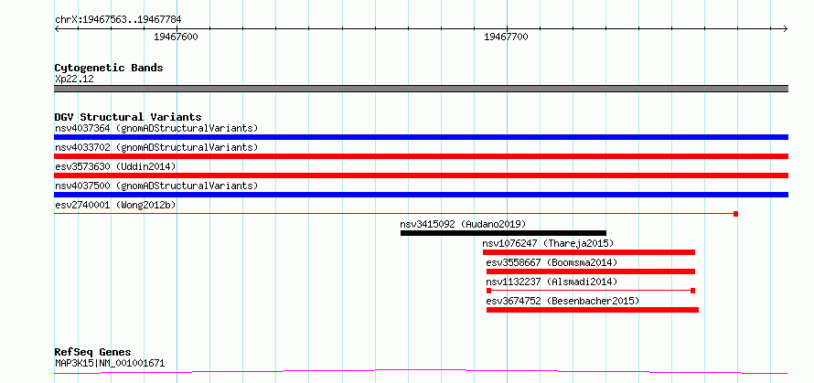Select the nsv3415092 black variant bar
The height and width of the screenshot is (383, 814).
point(503,233)
